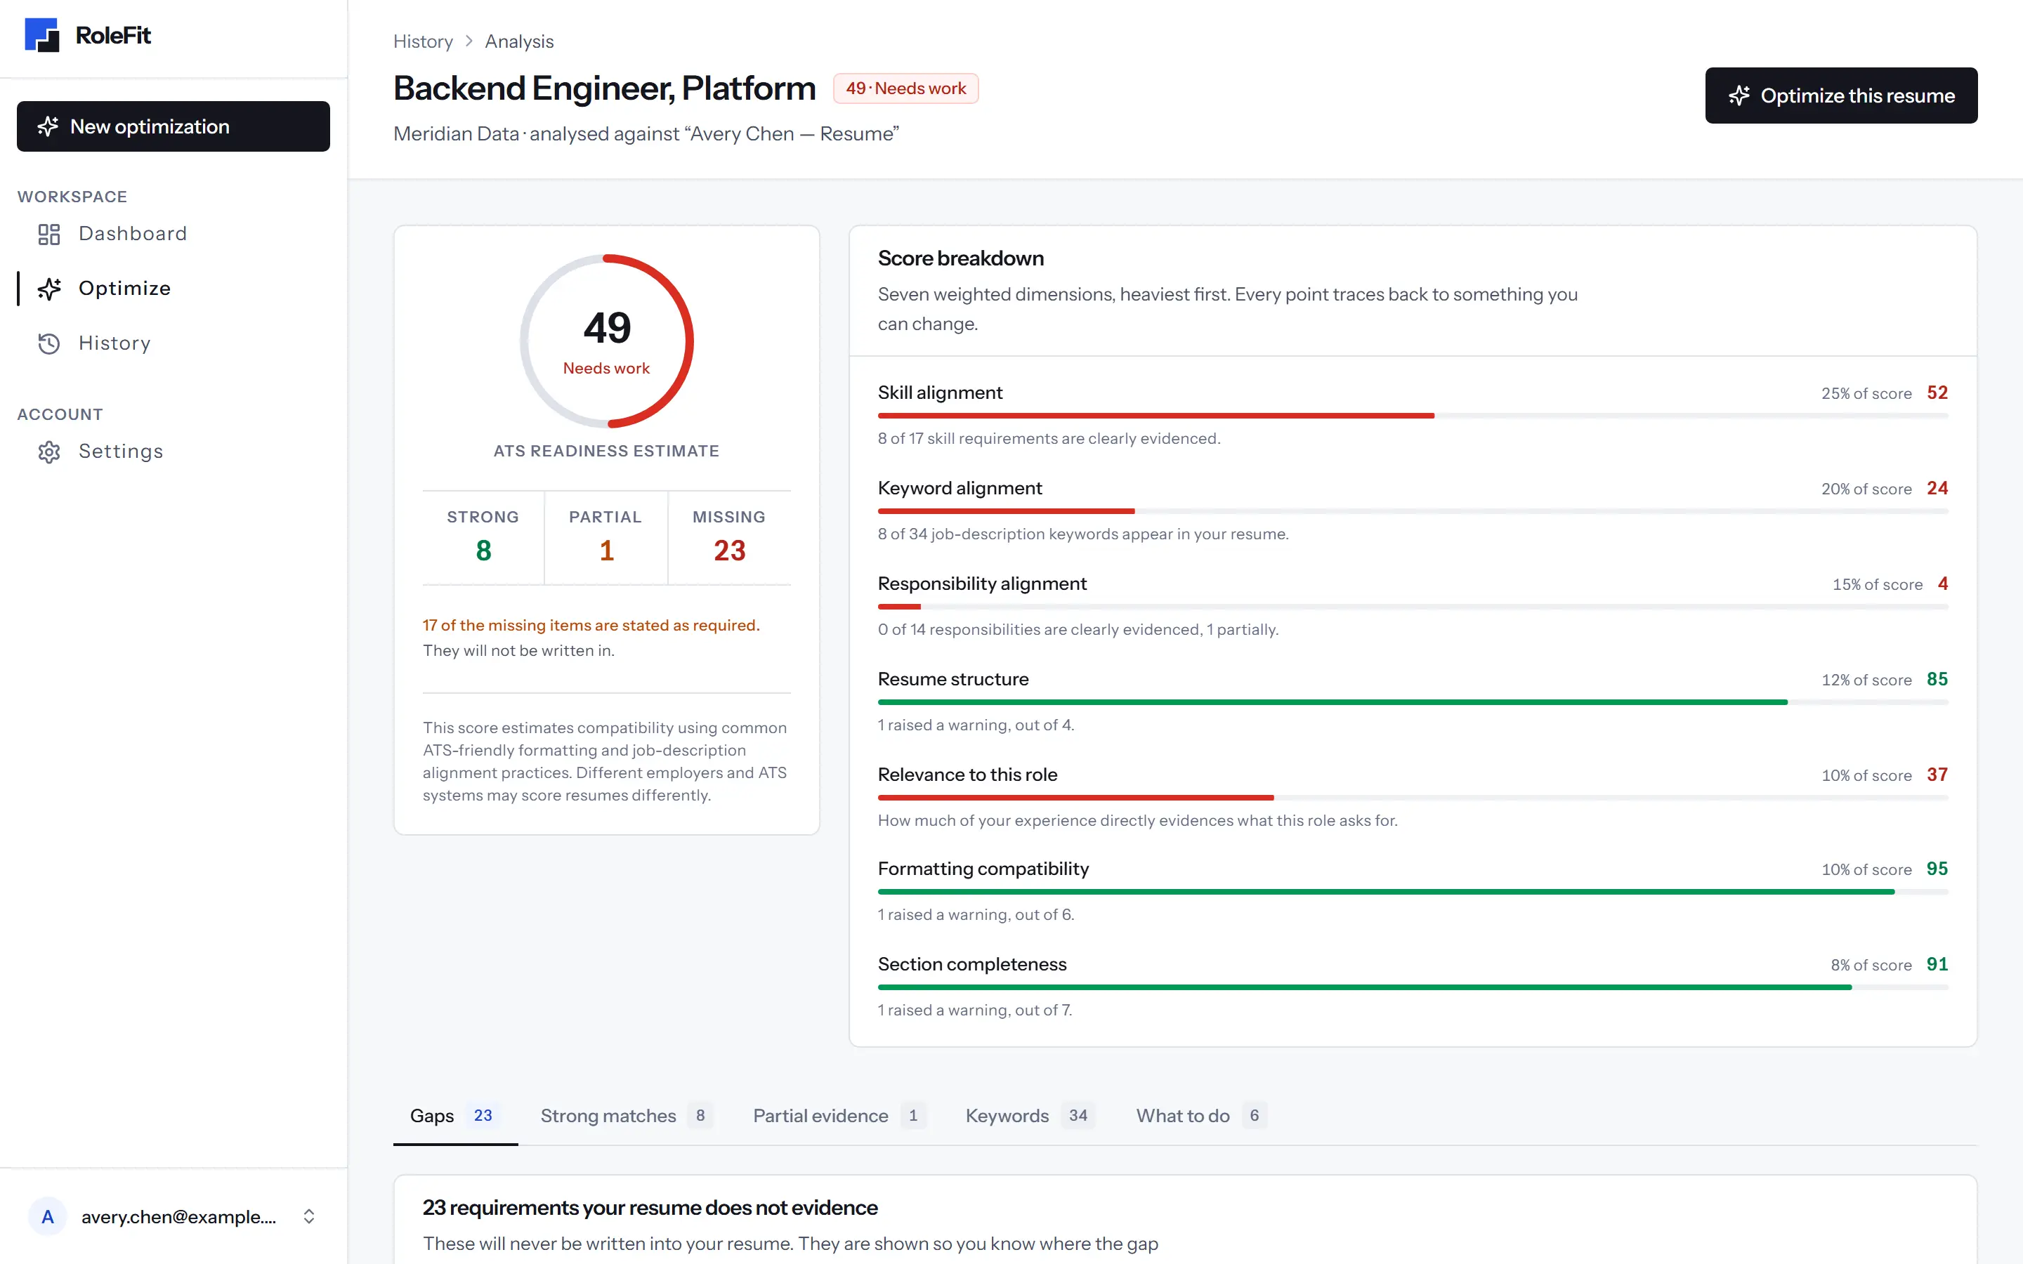Image resolution: width=2023 pixels, height=1264 pixels.
Task: Click '23 requirements your resume does not evidence'
Action: click(x=650, y=1208)
